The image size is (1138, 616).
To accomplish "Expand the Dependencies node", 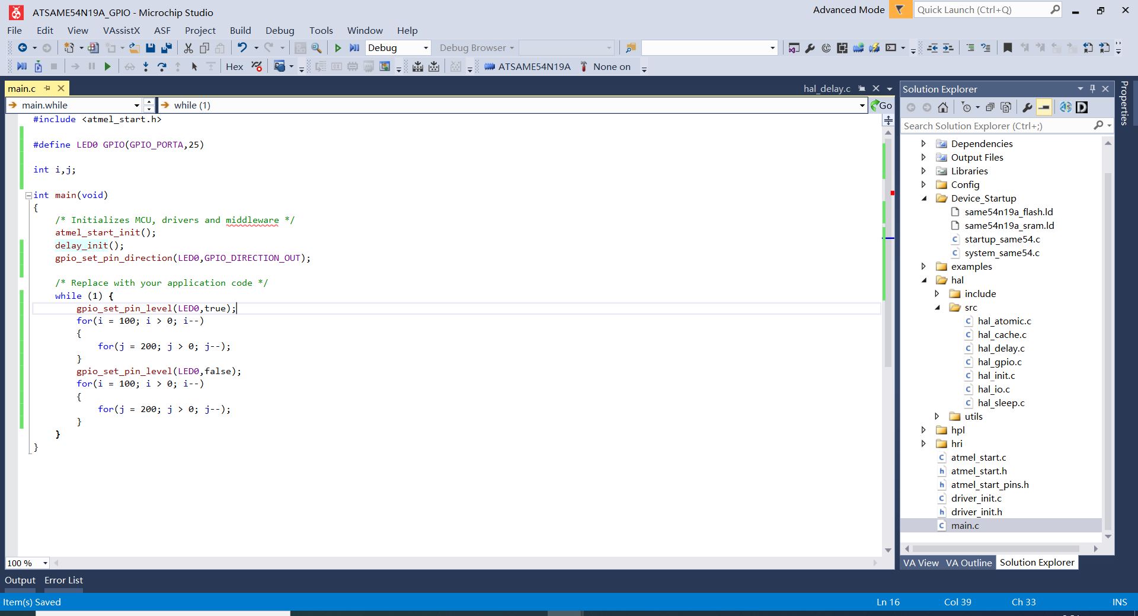I will 923,143.
